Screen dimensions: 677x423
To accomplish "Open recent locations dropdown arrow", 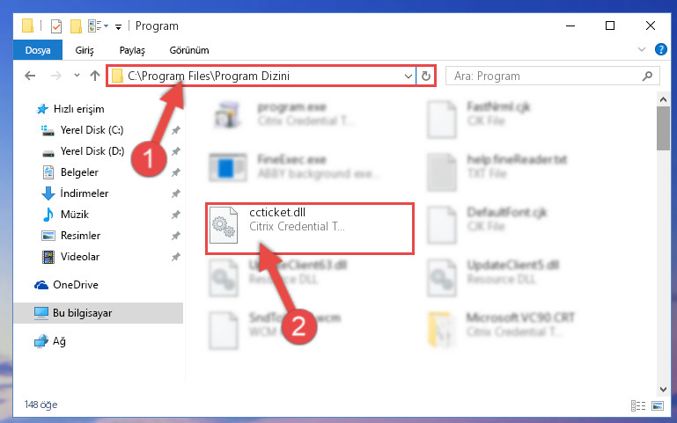I will tap(77, 76).
